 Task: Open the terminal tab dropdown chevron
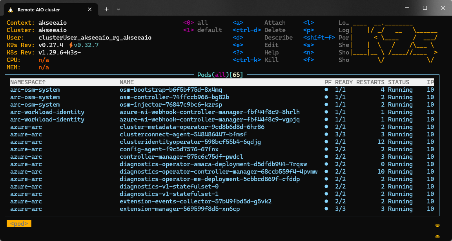click(118, 9)
